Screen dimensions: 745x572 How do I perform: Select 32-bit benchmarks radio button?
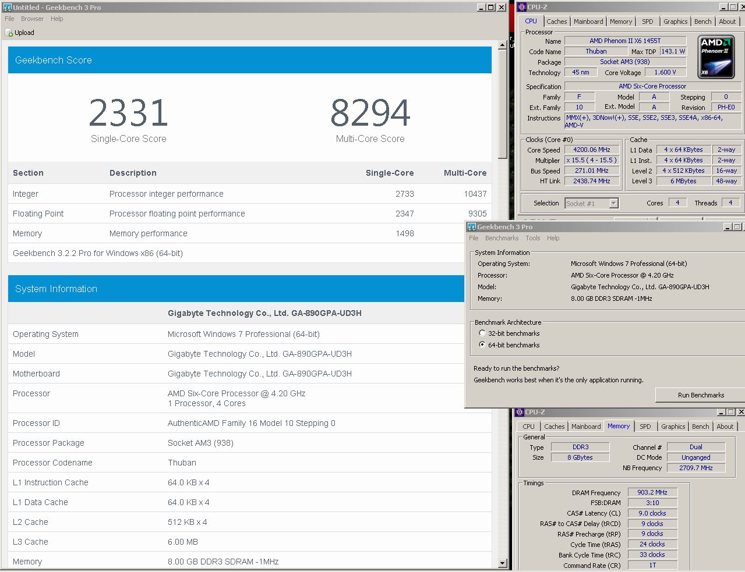482,333
